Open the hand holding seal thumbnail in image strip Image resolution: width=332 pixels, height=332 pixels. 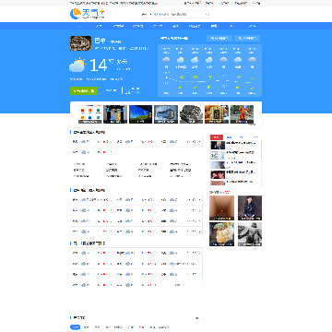[x=217, y=114]
